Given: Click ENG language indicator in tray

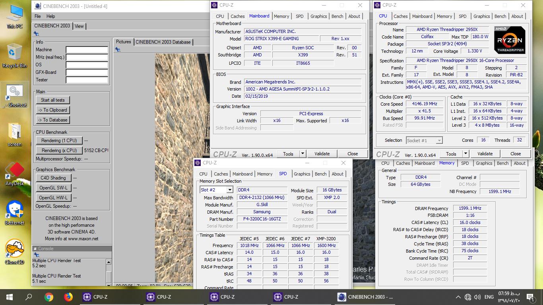Looking at the screenshot, I should point(489,297).
